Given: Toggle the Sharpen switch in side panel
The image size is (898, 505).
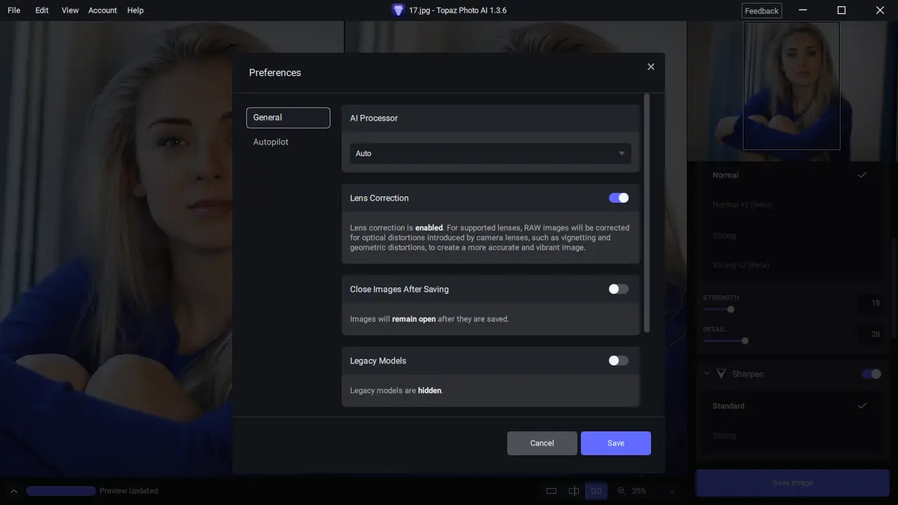Looking at the screenshot, I should point(871,374).
